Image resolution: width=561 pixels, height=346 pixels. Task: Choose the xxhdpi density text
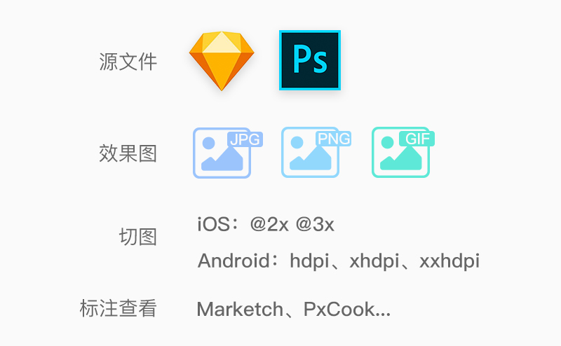pos(450,261)
